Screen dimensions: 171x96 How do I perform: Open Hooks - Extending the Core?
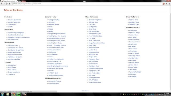pos(57,45)
